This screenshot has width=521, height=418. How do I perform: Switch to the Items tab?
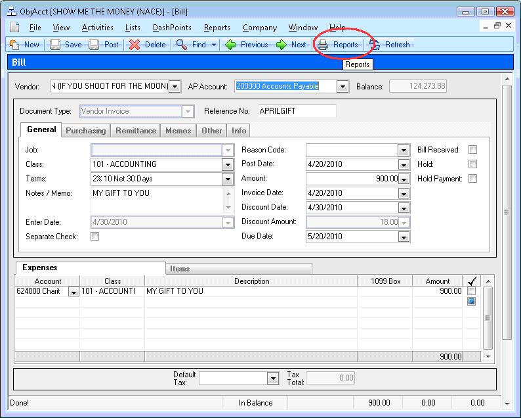coord(179,268)
